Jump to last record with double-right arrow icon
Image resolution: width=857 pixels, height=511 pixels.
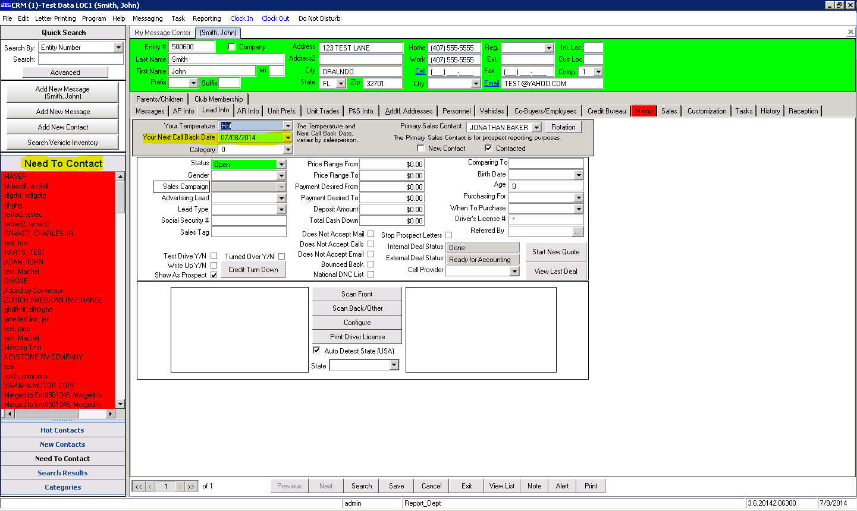pyautogui.click(x=190, y=485)
